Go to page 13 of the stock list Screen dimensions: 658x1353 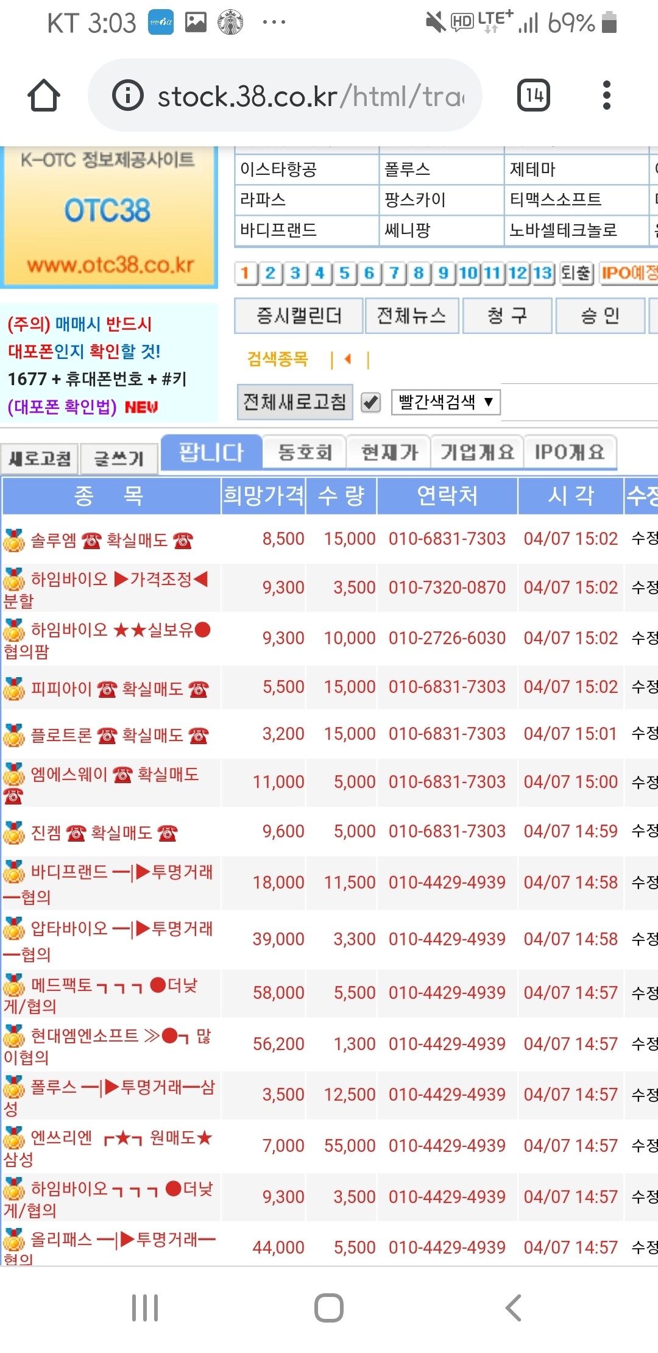(543, 273)
